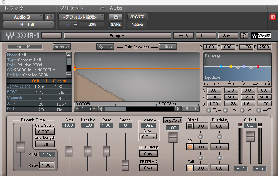This screenshot has width=278, height=176.
Task: Click the high shelf filter shape icon
Action: [267, 111]
